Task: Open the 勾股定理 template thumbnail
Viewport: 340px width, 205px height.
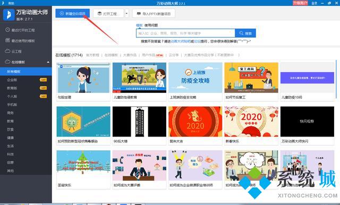Action: tap(83, 78)
